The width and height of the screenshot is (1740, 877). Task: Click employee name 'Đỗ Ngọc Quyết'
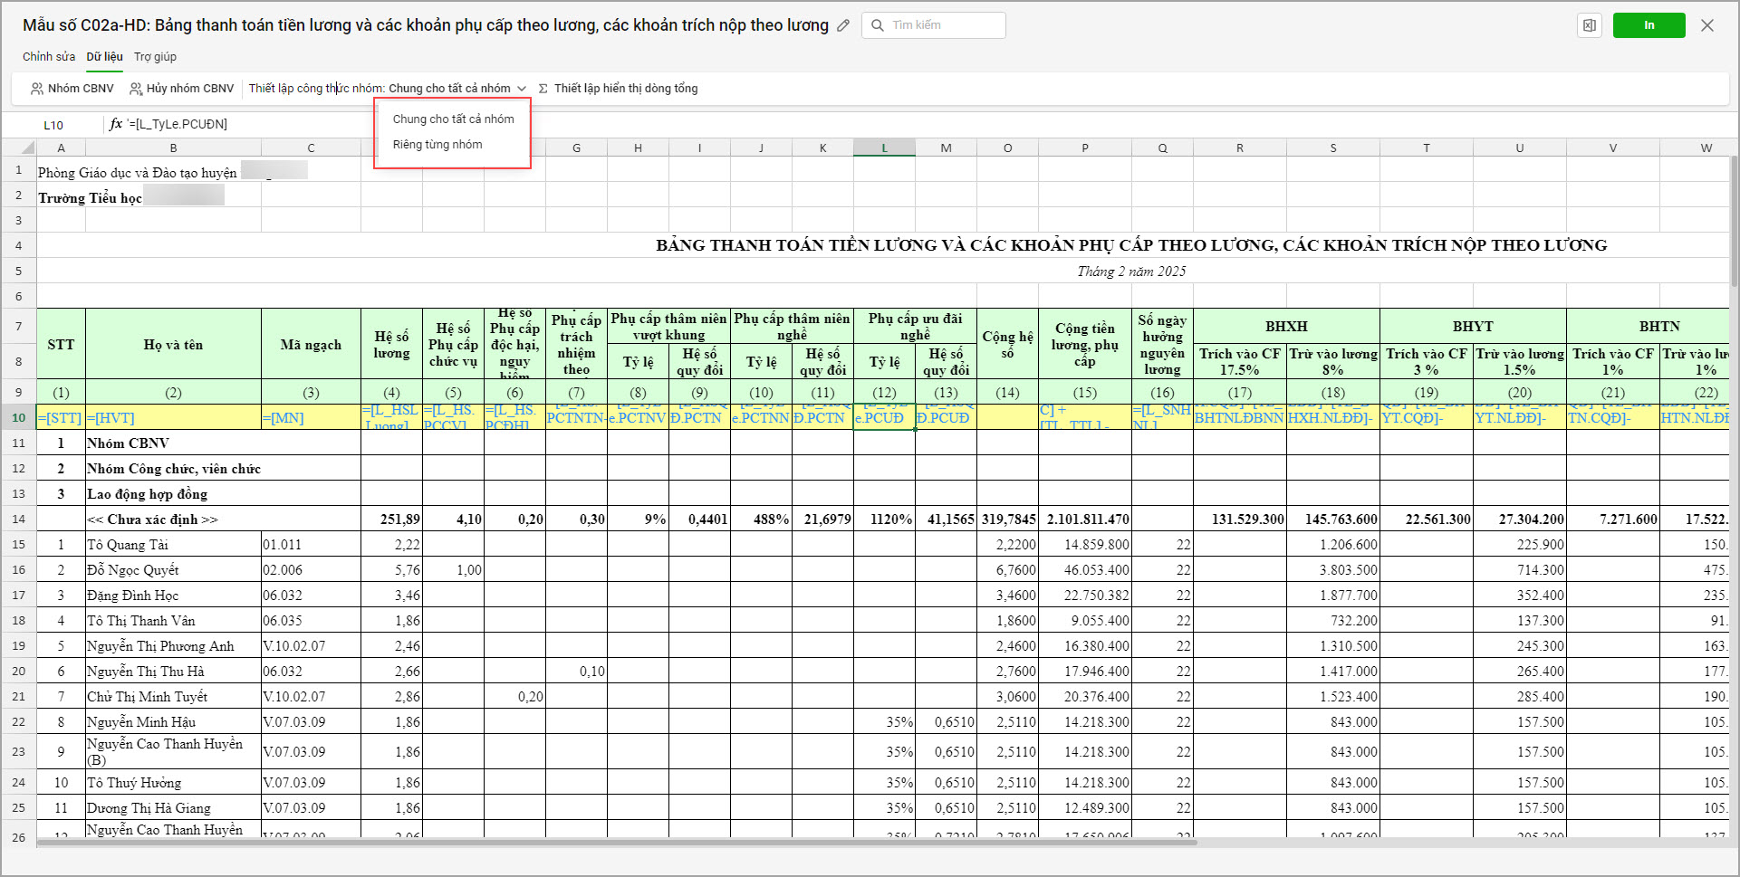[x=133, y=570]
